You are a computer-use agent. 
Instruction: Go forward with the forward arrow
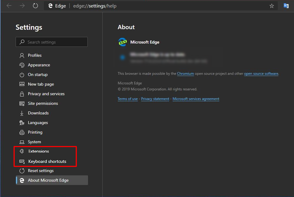click(x=22, y=6)
